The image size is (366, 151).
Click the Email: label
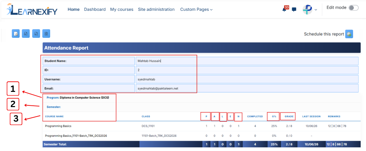point(49,89)
